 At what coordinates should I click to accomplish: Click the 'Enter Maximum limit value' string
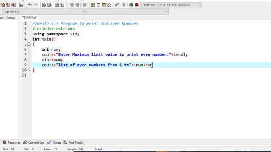click(x=113, y=54)
